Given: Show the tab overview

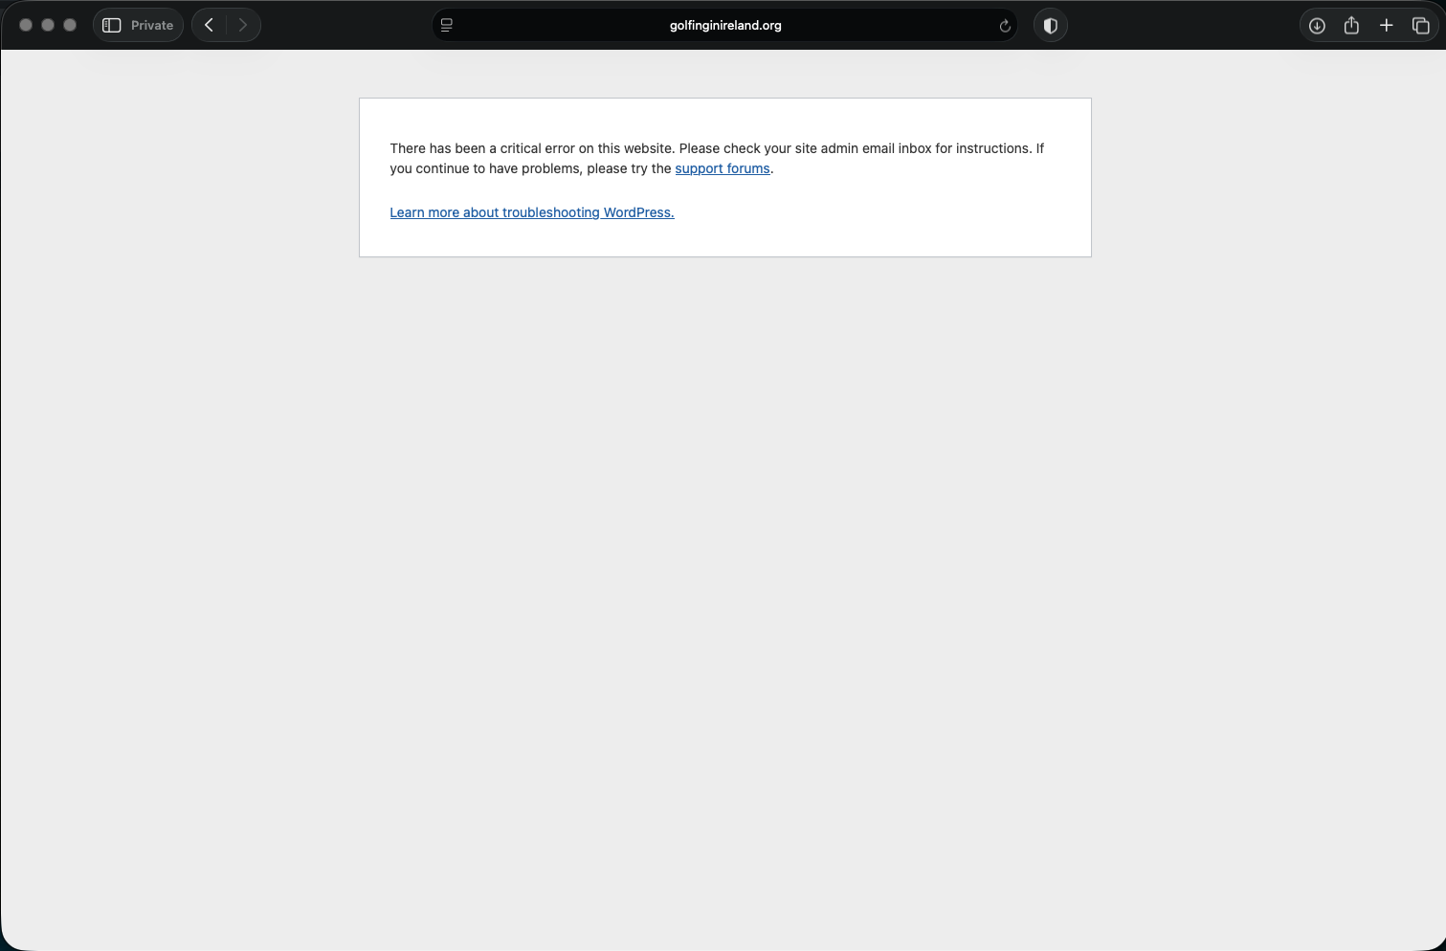Looking at the screenshot, I should (1420, 26).
